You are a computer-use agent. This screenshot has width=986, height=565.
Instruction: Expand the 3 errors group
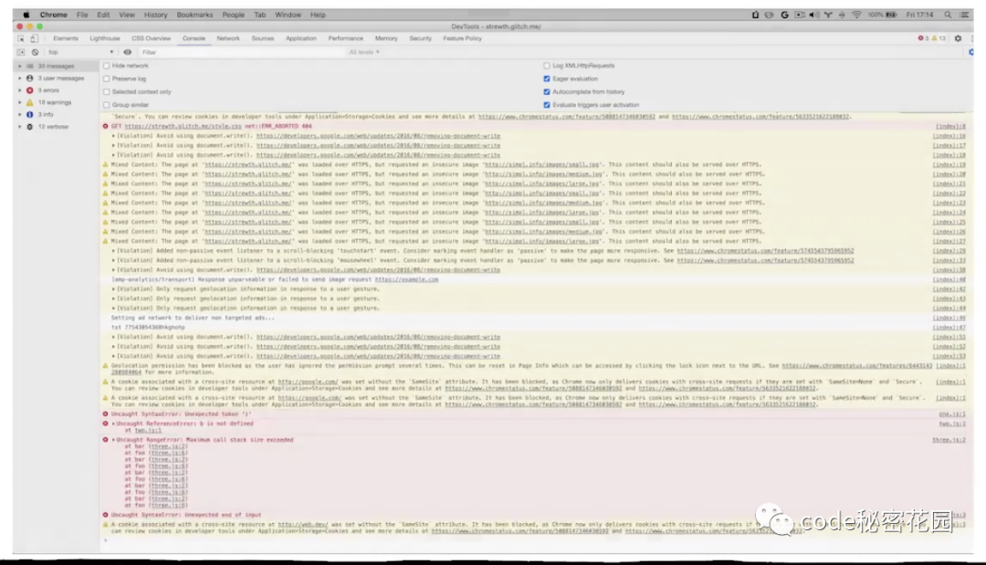tap(19, 90)
